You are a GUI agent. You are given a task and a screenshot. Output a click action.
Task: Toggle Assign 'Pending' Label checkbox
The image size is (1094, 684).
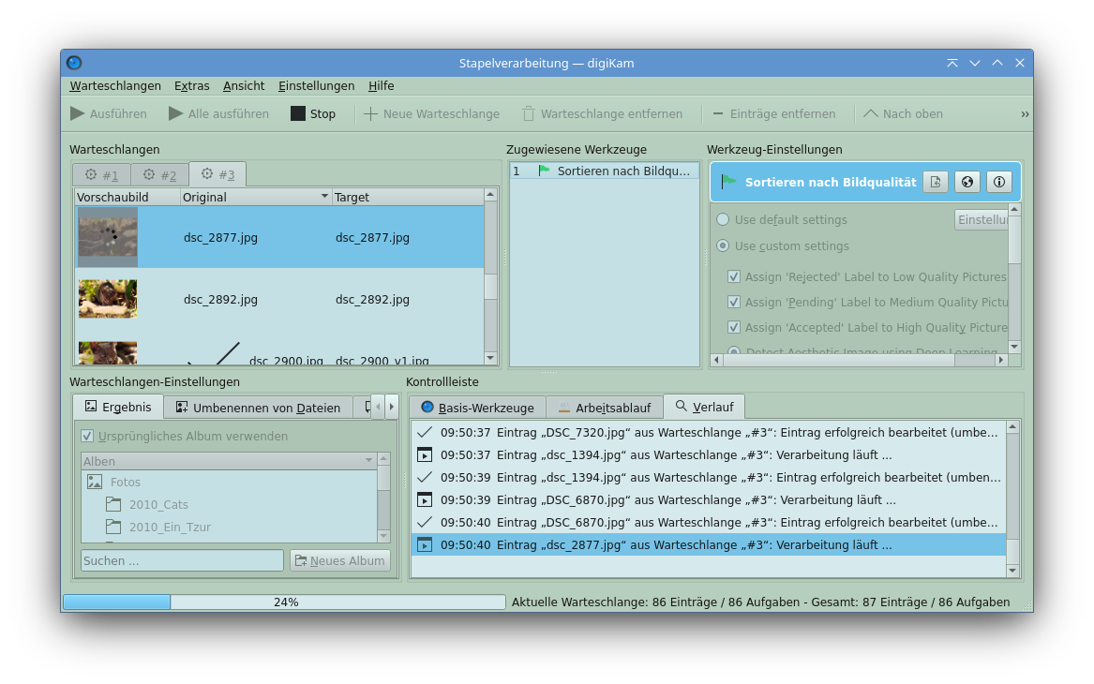click(x=733, y=302)
